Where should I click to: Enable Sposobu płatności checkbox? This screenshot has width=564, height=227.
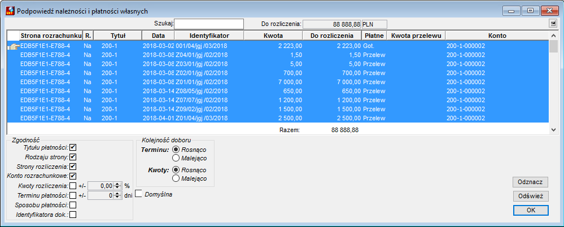coord(73,205)
